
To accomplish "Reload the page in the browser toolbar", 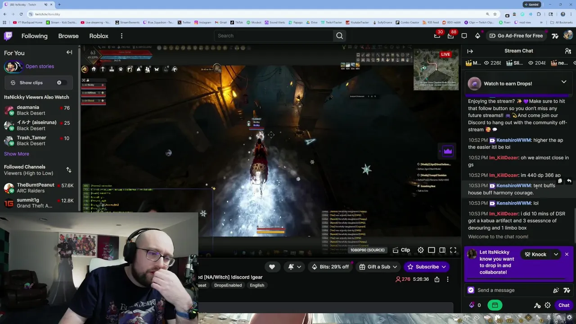I will [21, 14].
